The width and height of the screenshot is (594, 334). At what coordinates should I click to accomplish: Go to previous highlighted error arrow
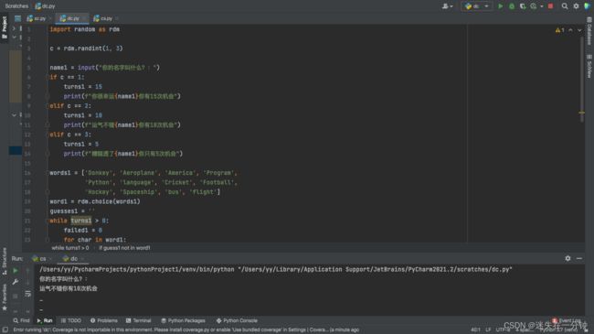(570, 30)
